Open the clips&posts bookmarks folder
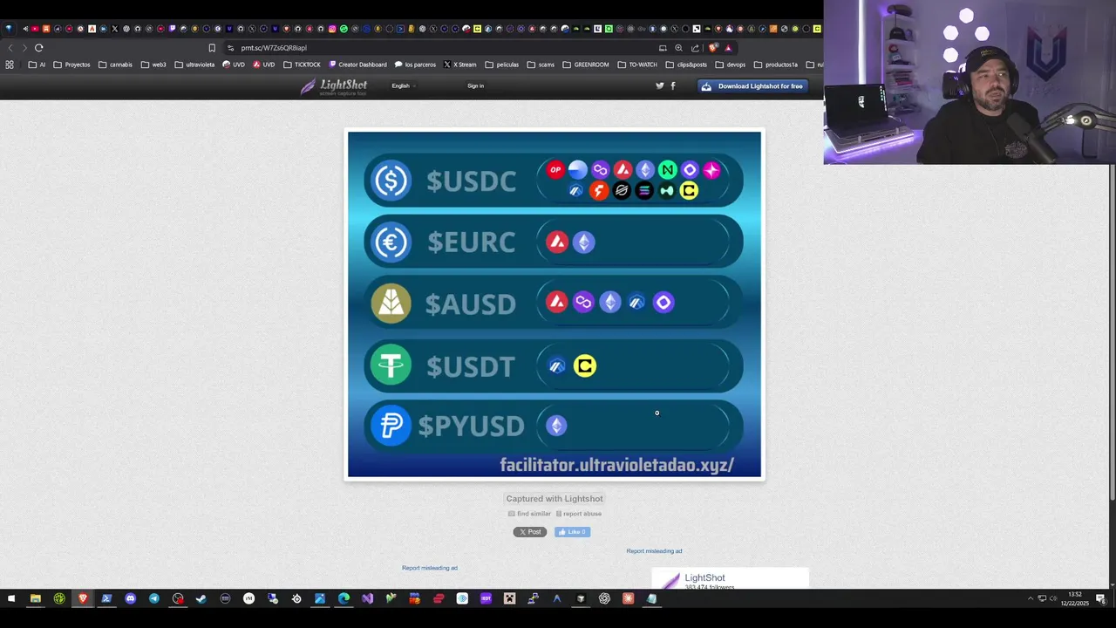 coord(686,65)
